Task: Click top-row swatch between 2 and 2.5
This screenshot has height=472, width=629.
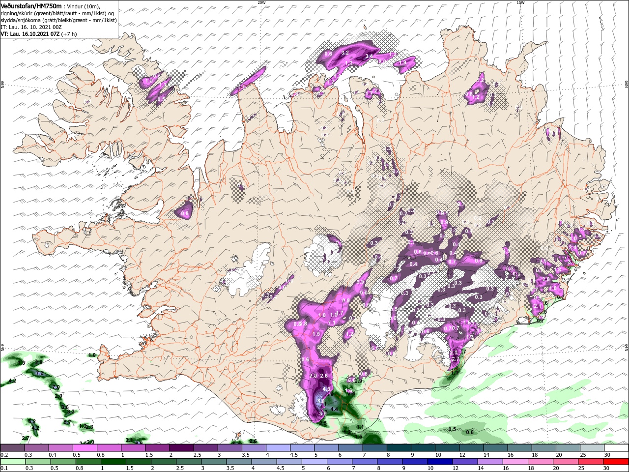Action: [181, 448]
